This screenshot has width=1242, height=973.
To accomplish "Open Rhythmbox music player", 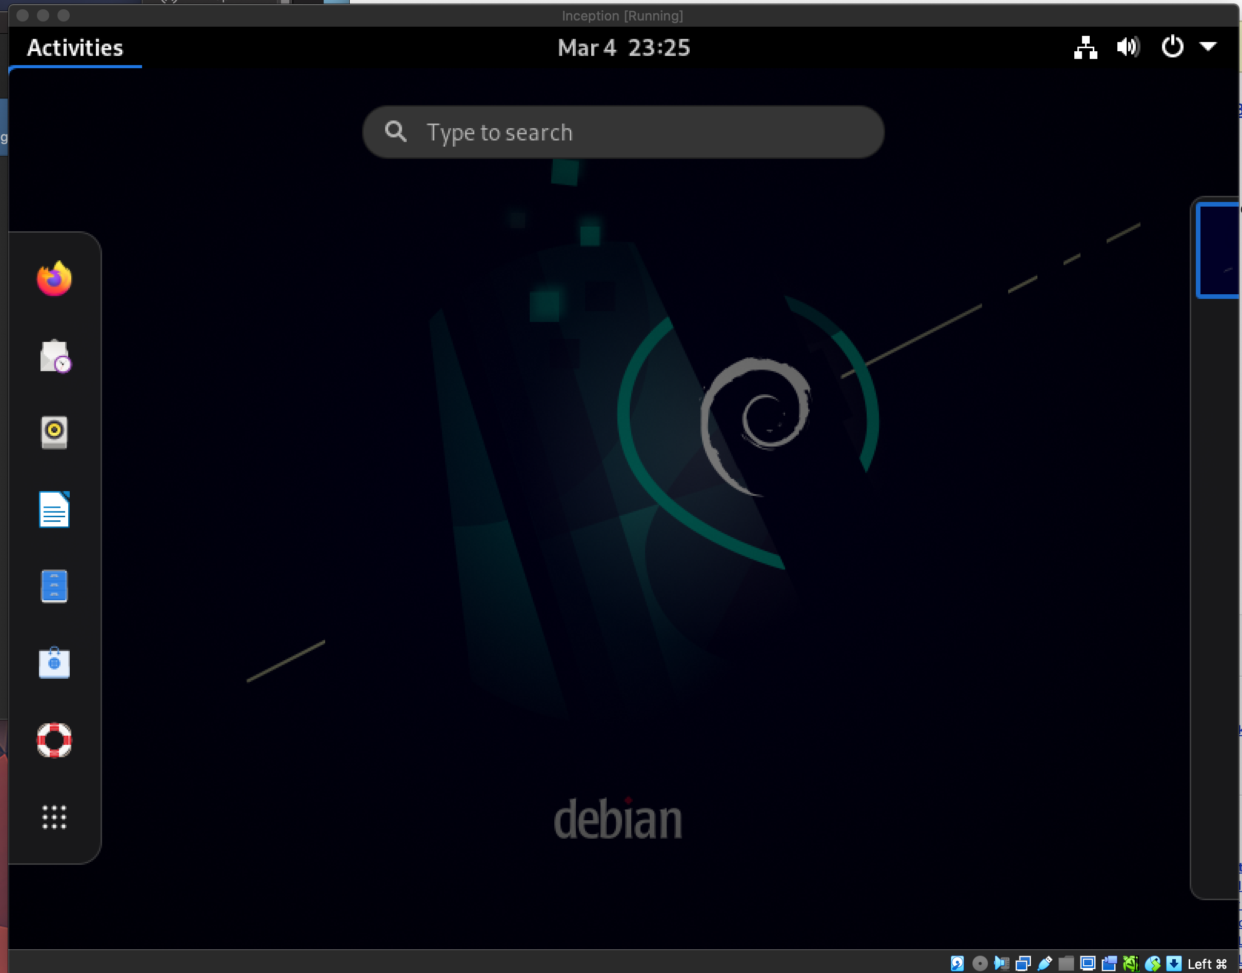I will coord(54,432).
